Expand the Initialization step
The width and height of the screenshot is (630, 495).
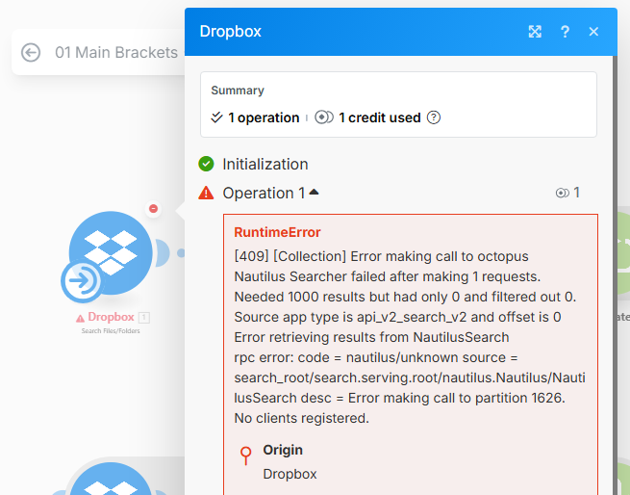265,164
